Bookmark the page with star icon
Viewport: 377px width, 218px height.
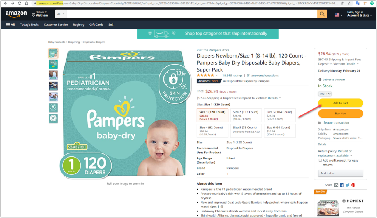pyautogui.click(x=349, y=3)
